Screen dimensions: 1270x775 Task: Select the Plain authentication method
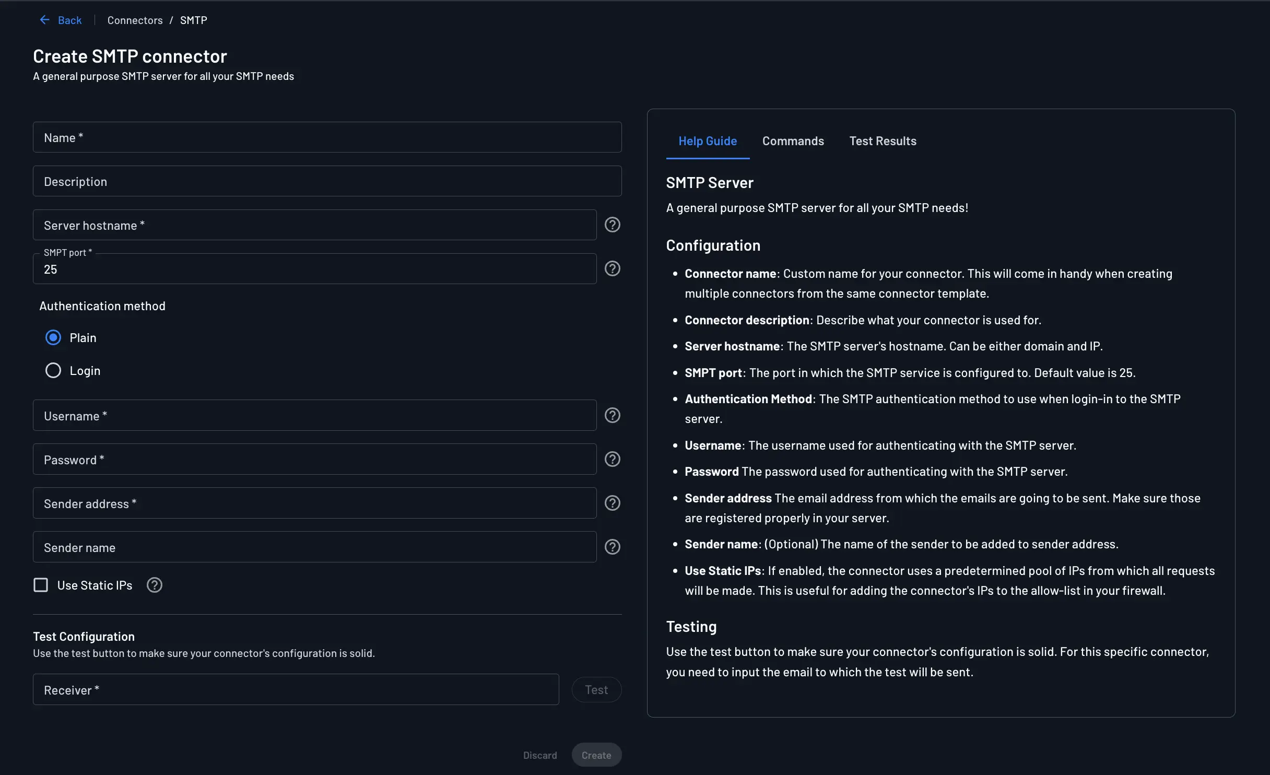pyautogui.click(x=53, y=337)
